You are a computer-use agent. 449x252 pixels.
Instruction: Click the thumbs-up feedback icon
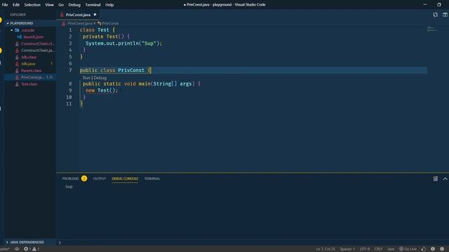coord(424,249)
